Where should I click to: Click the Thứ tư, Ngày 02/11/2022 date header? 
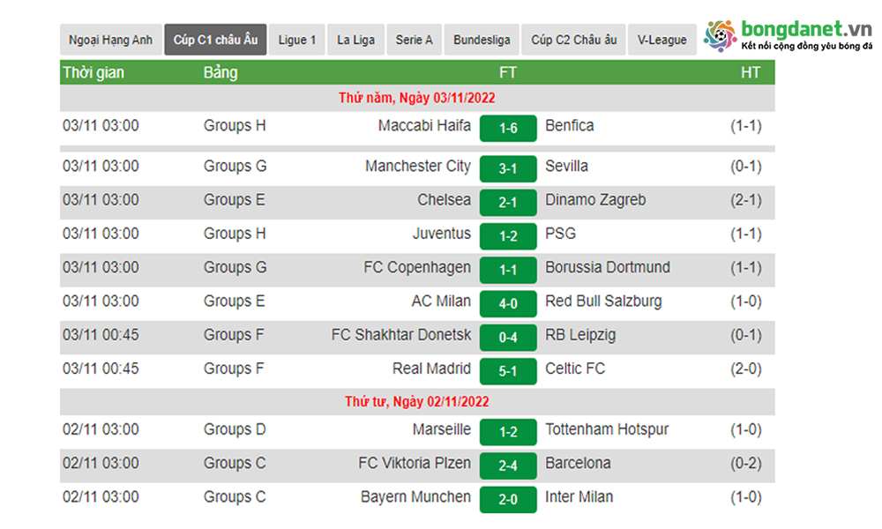(417, 402)
